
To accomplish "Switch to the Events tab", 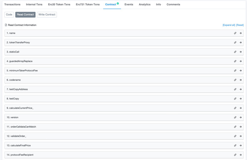I will (x=129, y=5).
